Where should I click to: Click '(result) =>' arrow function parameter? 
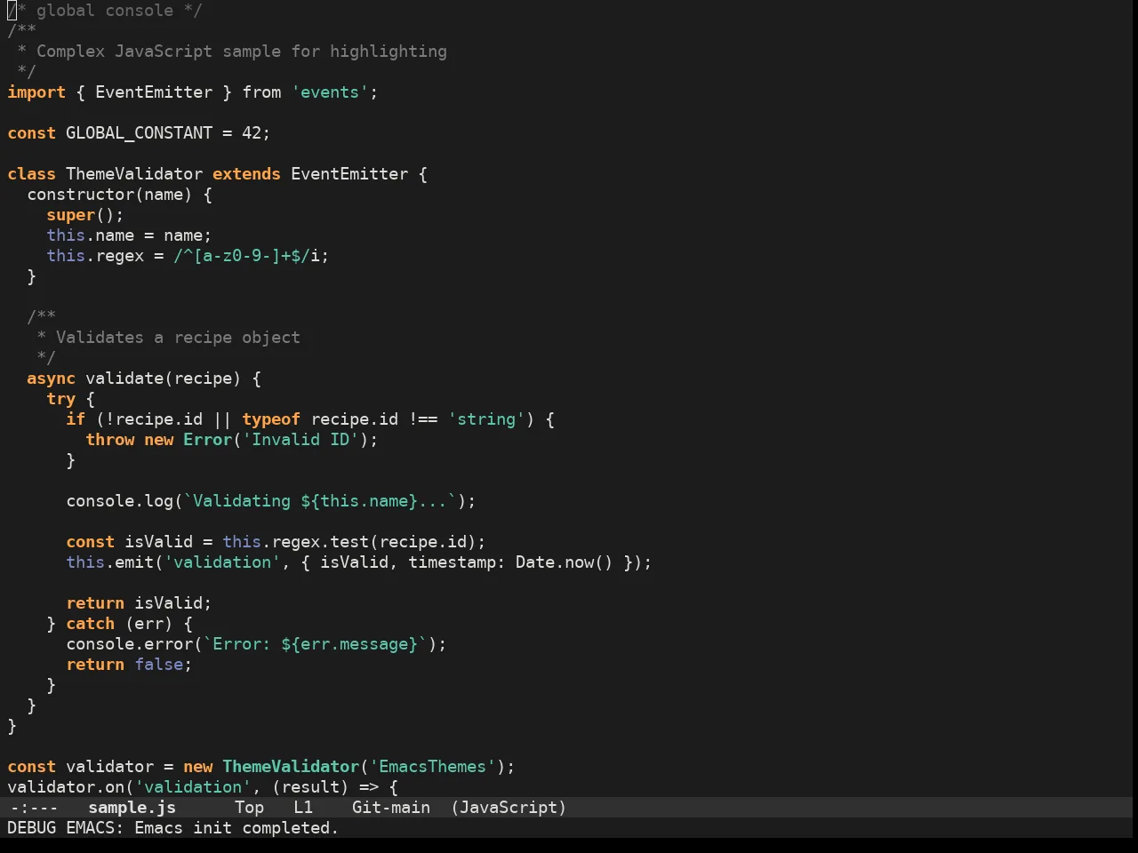pos(325,787)
